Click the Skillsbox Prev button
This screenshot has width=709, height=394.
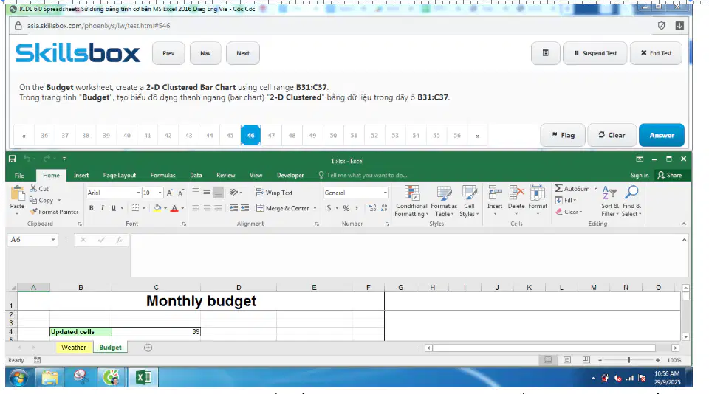point(168,53)
